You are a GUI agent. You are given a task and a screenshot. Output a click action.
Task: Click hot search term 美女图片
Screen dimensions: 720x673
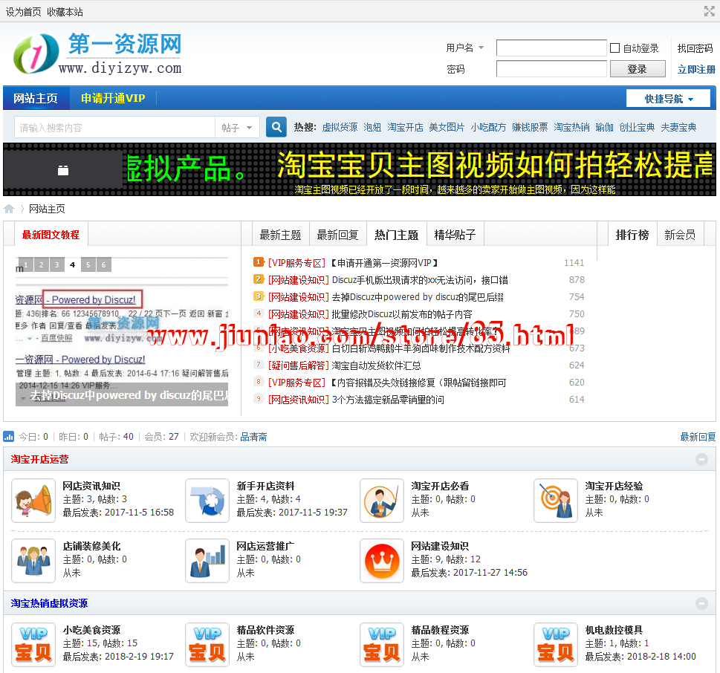(447, 127)
